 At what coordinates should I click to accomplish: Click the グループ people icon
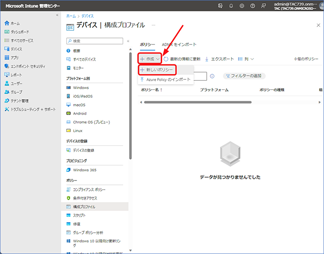click(x=7, y=92)
